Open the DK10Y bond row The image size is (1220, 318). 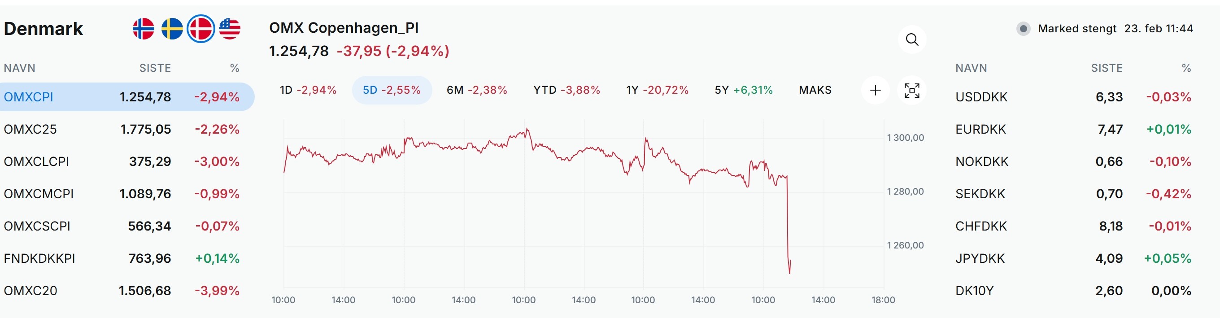(974, 291)
